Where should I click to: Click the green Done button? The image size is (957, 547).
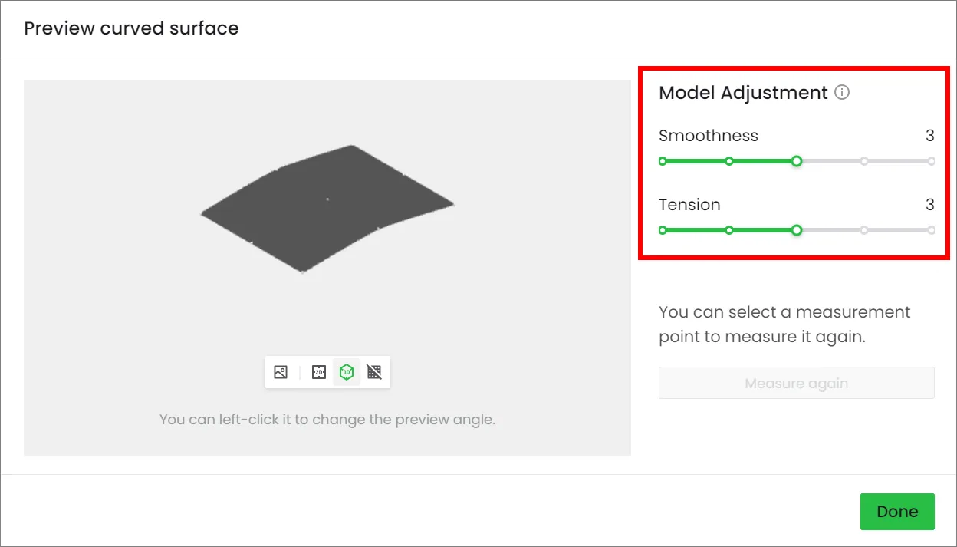tap(897, 512)
